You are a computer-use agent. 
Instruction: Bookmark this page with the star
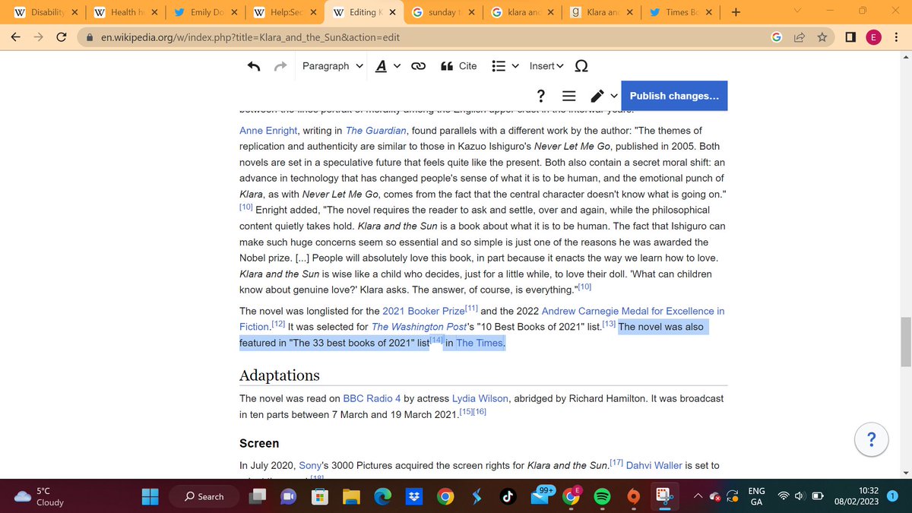pyautogui.click(x=822, y=36)
